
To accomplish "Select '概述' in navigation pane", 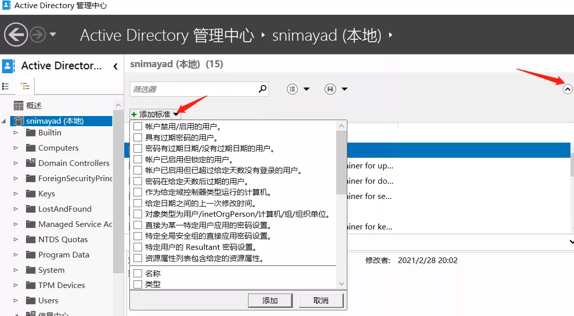I will [34, 106].
